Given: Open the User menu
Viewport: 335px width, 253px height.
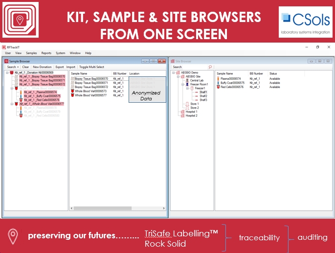Looking at the screenshot, I should (8, 53).
